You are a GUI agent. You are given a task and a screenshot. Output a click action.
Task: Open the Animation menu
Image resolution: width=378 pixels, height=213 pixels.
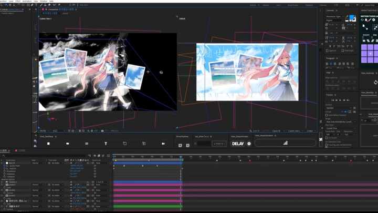tap(27, 1)
